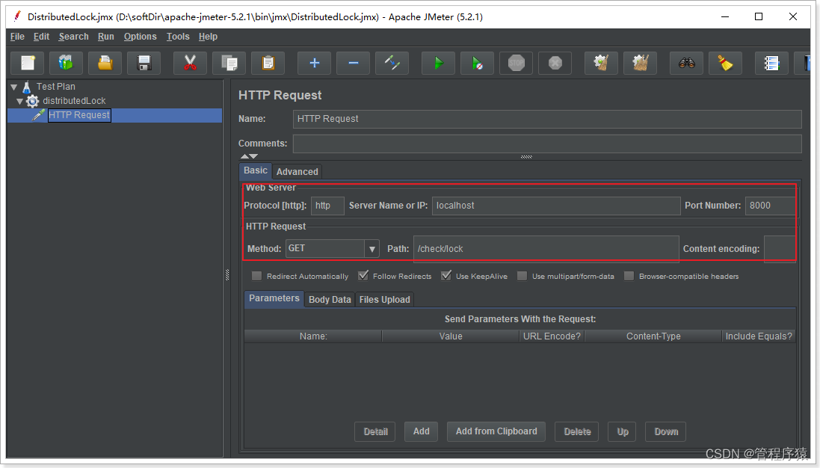Click the JMeter feather title icon
820x468 pixels.
tap(16, 16)
